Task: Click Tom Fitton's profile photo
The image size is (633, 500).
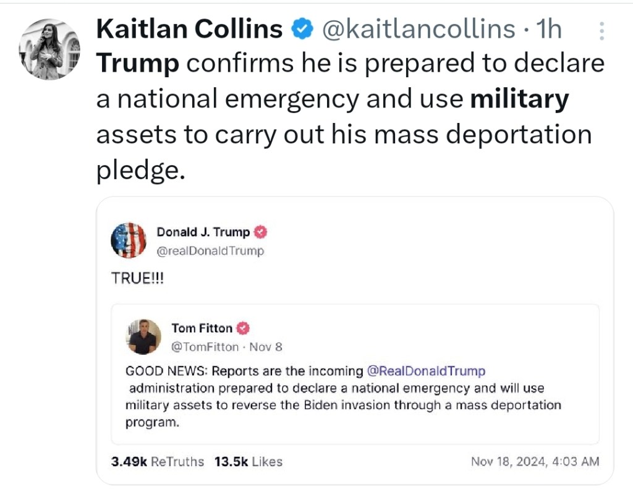Action: coord(144,337)
